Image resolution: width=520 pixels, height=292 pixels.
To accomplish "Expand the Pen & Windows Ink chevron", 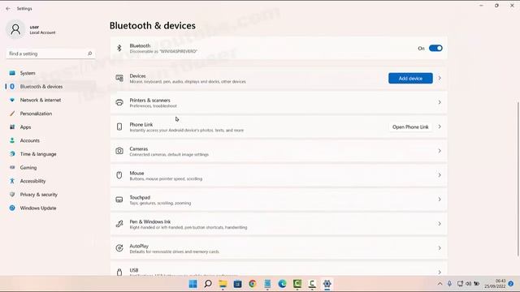I will [440, 224].
